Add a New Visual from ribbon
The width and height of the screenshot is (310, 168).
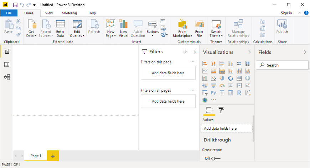[123, 28]
